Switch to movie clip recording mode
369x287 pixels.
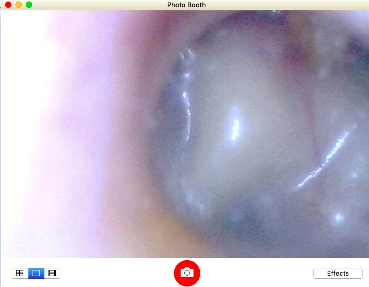pos(52,273)
